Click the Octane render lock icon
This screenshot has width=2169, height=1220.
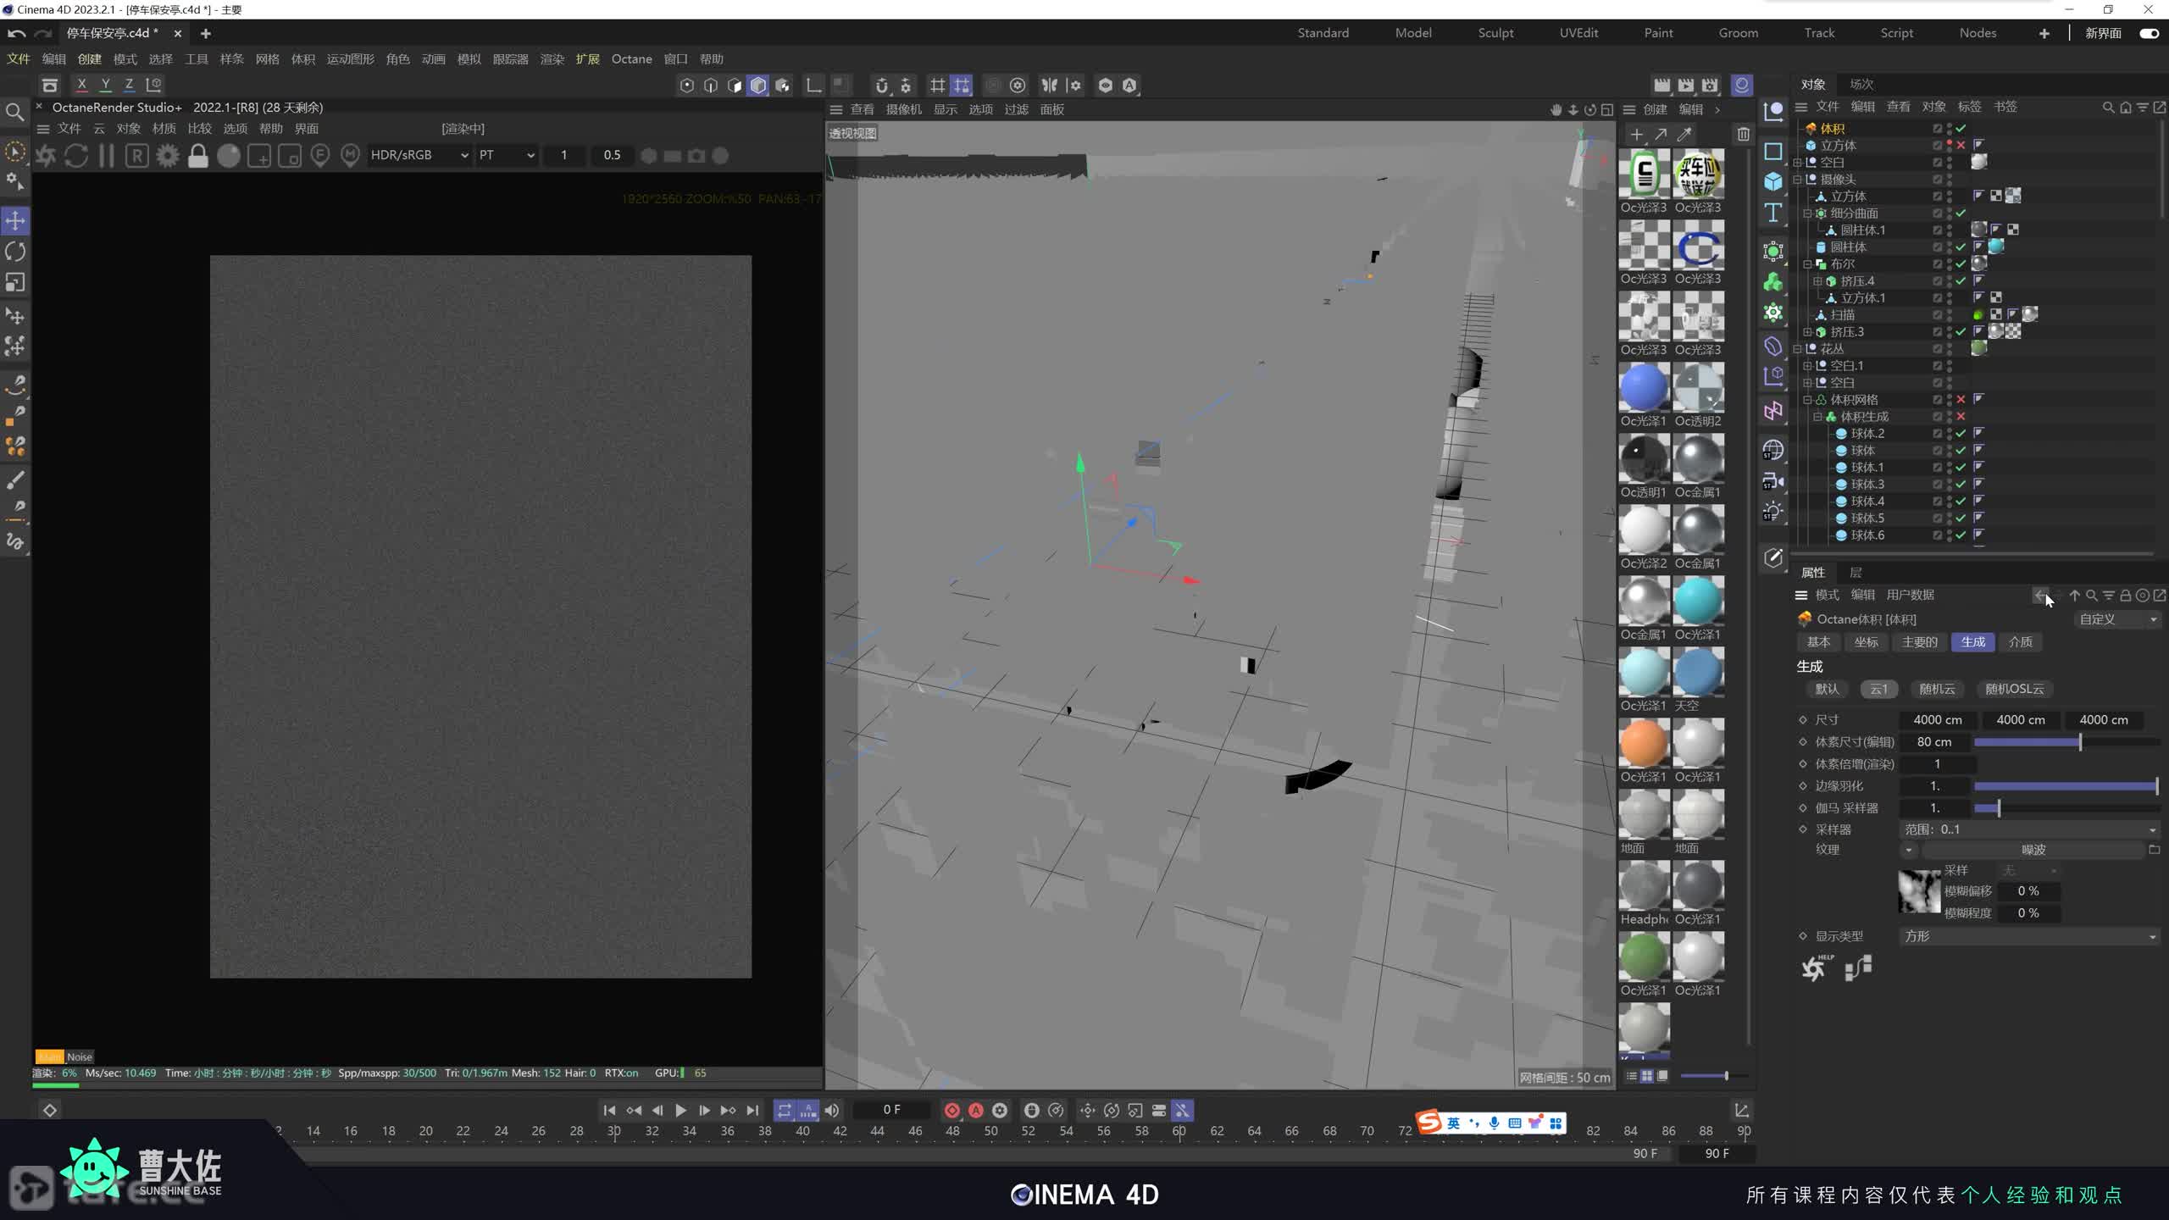coord(197,156)
